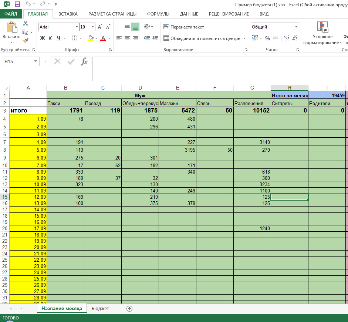Select column H header

[290, 88]
